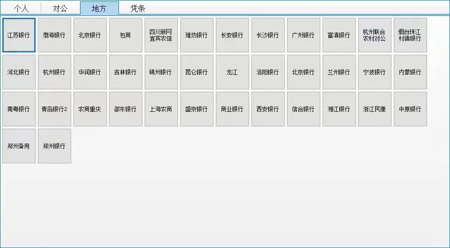Switch to the 个人 tab

coord(21,8)
